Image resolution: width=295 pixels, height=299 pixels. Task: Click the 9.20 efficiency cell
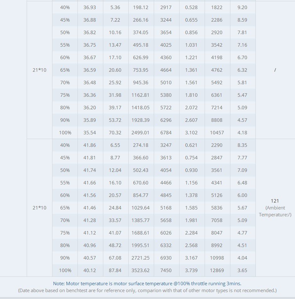242,8
